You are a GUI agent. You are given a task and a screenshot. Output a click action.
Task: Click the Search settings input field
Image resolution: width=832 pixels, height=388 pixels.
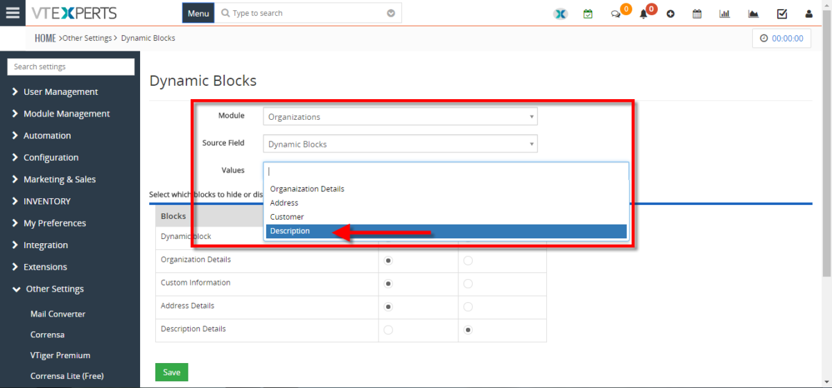click(71, 67)
